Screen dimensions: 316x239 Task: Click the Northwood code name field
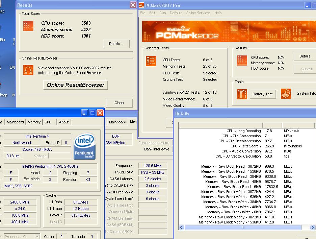tap(22, 143)
